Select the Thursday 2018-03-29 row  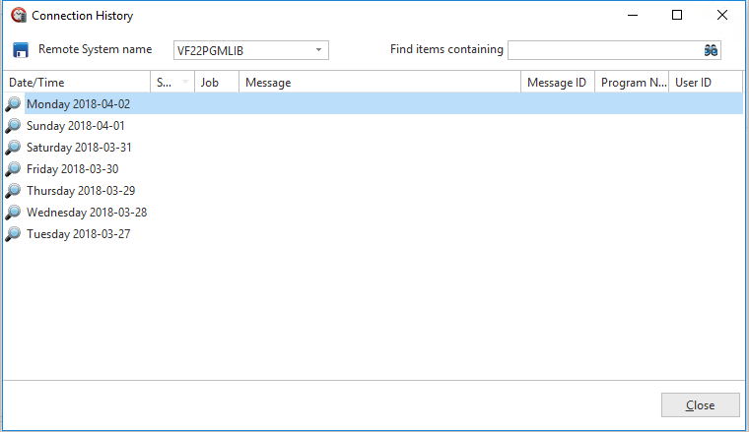pos(374,191)
